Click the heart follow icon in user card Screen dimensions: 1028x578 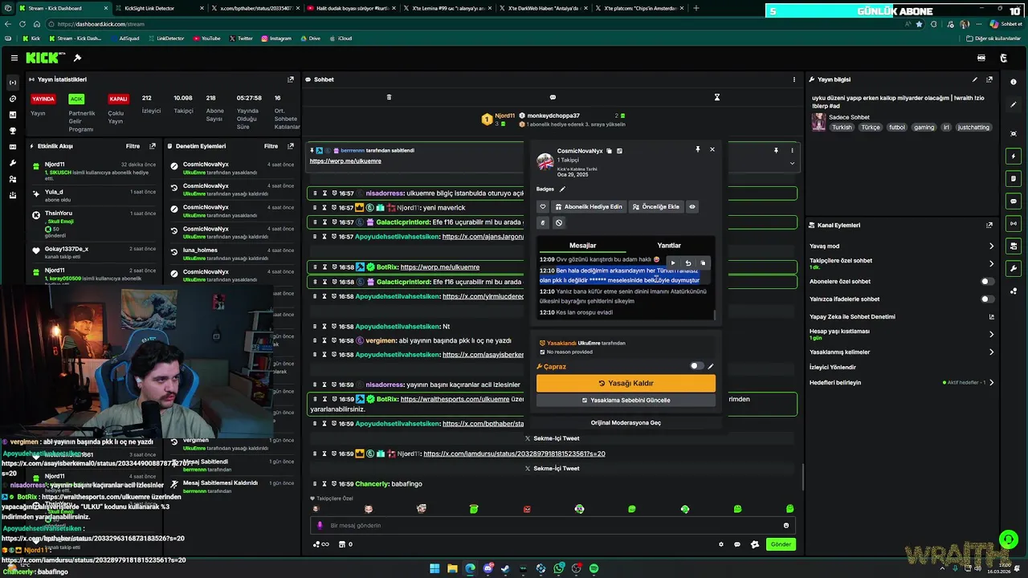[543, 206]
